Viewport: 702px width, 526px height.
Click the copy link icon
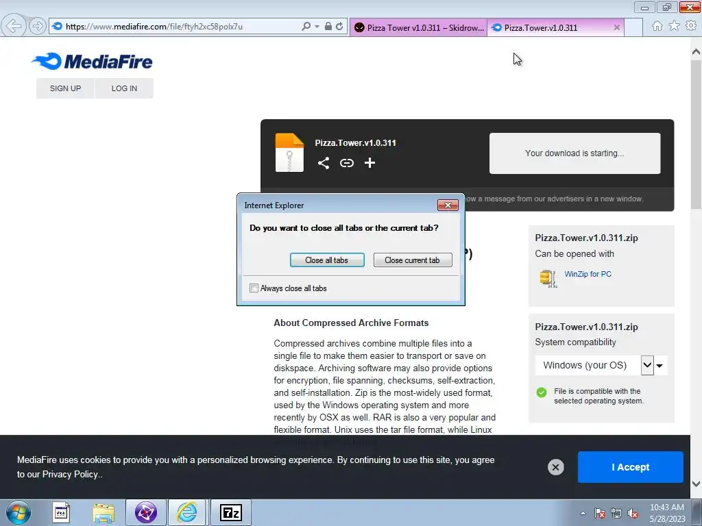pyautogui.click(x=346, y=163)
